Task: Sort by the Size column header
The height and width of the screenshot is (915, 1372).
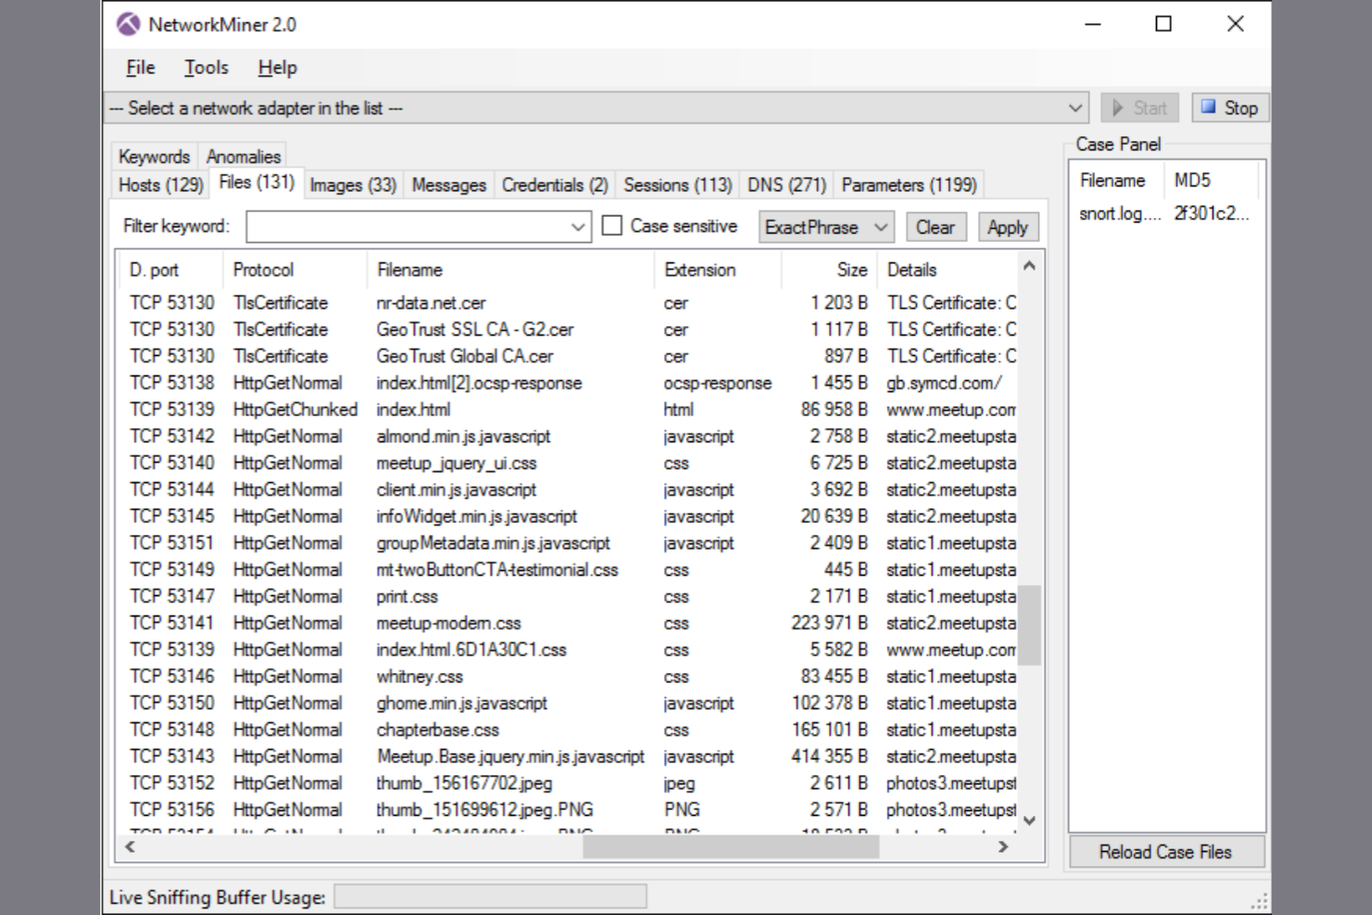Action: (829, 270)
